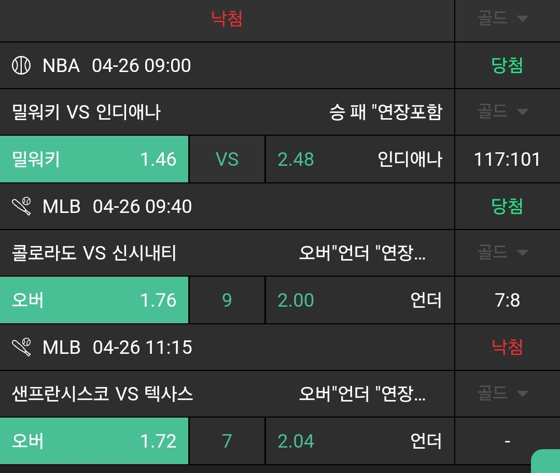Choose the 언더 2.04 odds option
Screen dimensions: 560x473
(360, 441)
